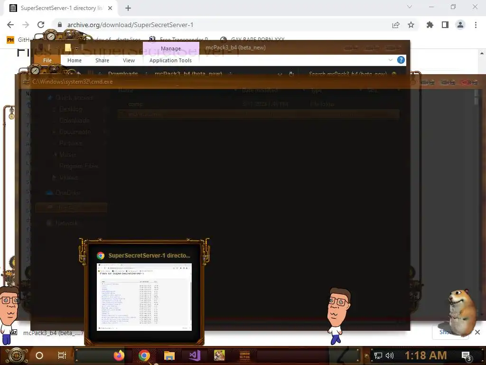The width and height of the screenshot is (486, 365).
Task: Switch to Explorer's Share ribbon tab
Action: click(x=103, y=60)
